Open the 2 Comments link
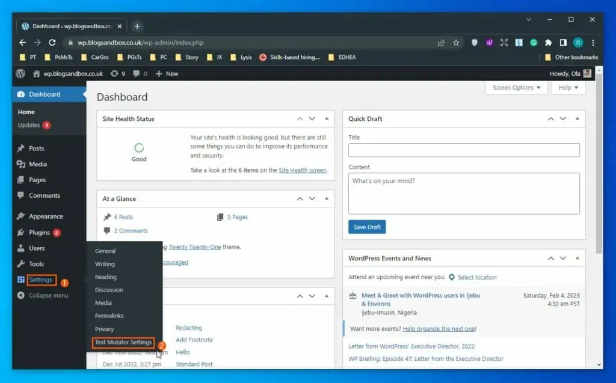616x383 pixels. 131,231
